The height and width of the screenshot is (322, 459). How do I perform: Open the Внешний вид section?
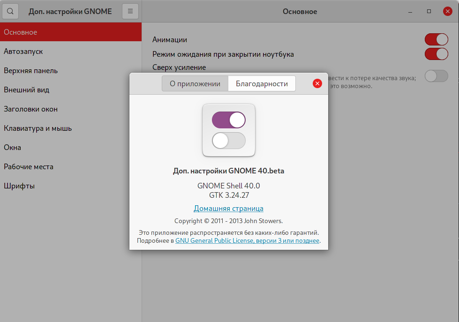coord(71,90)
